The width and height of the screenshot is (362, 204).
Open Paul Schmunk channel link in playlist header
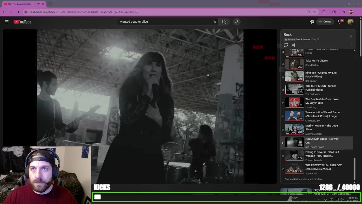303,39
